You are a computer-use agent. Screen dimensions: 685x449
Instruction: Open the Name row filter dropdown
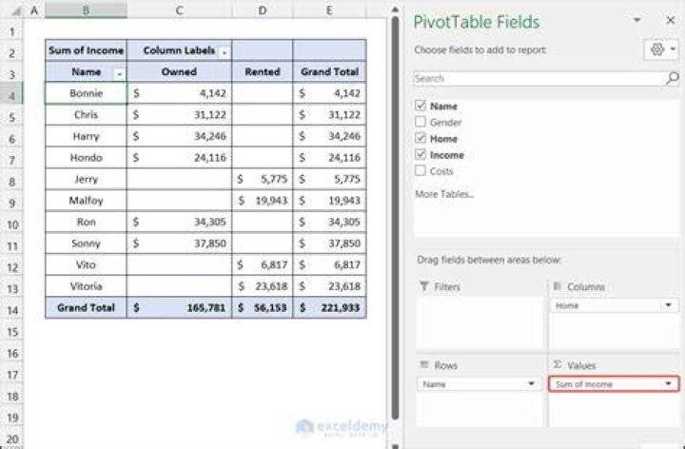pyautogui.click(x=119, y=74)
